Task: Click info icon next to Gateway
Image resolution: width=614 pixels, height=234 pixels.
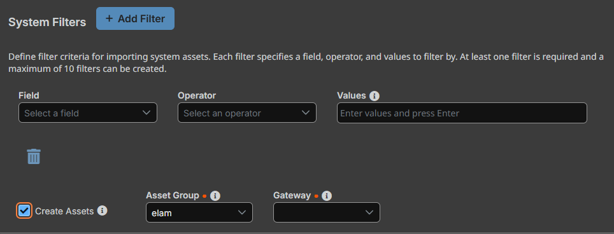Action: [327, 196]
